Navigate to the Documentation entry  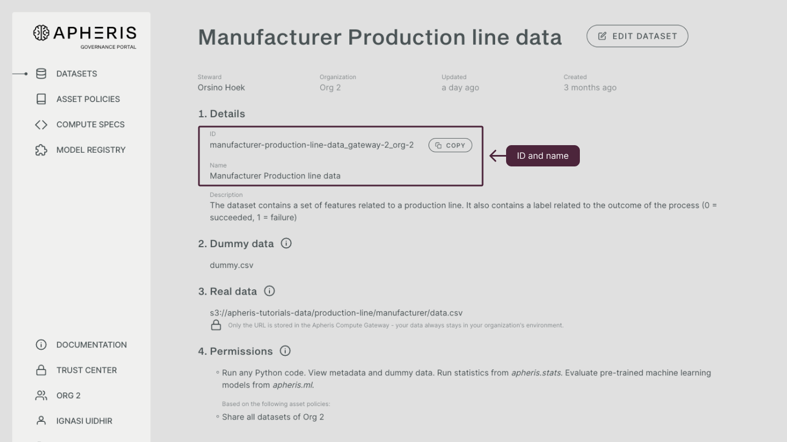coord(91,344)
